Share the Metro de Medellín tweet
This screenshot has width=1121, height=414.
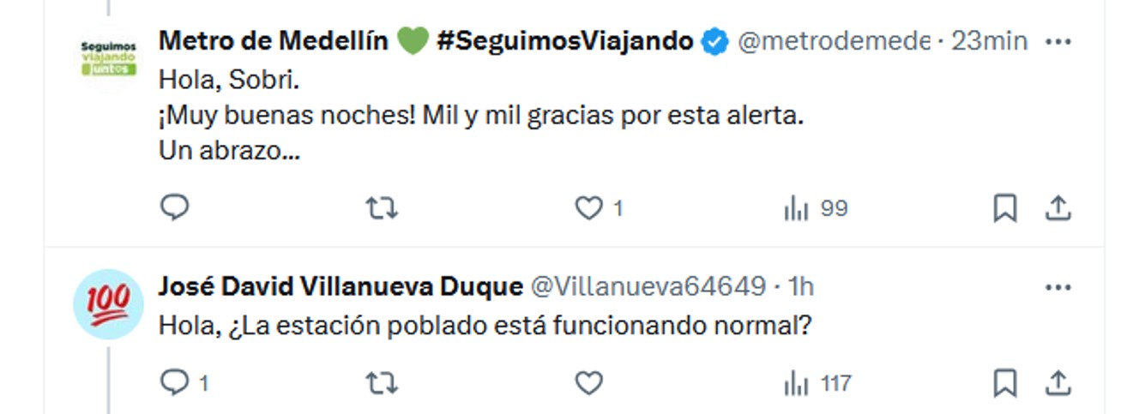click(x=1058, y=208)
